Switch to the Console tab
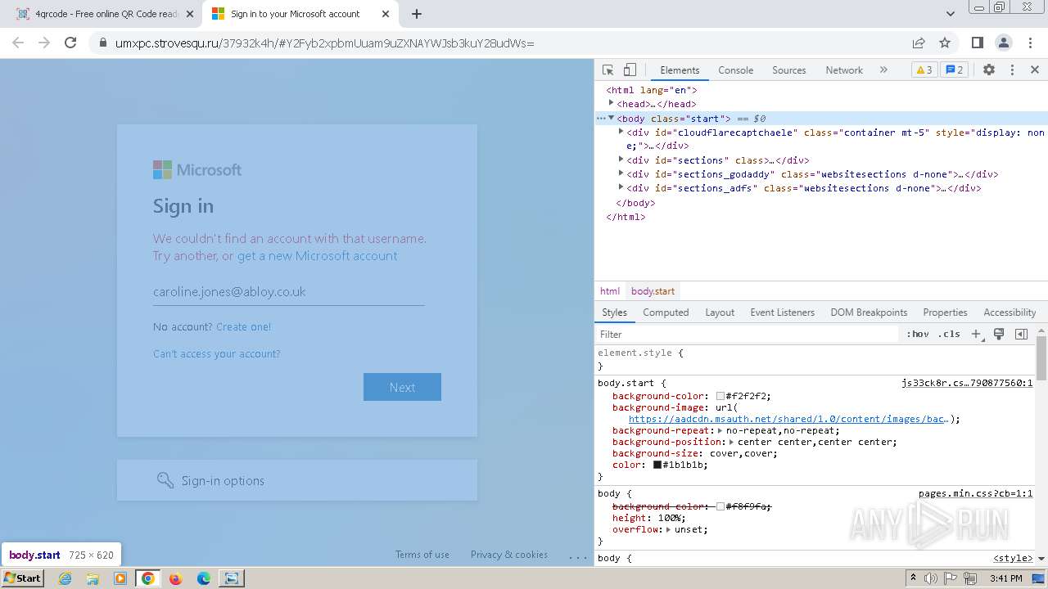Viewport: 1048px width, 589px height. point(735,70)
